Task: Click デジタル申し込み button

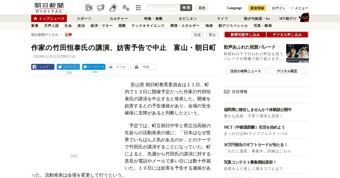Action: click(287, 34)
